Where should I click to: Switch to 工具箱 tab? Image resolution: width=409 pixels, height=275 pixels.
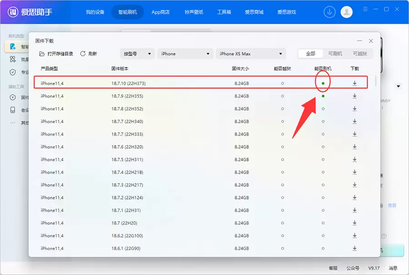click(x=224, y=12)
